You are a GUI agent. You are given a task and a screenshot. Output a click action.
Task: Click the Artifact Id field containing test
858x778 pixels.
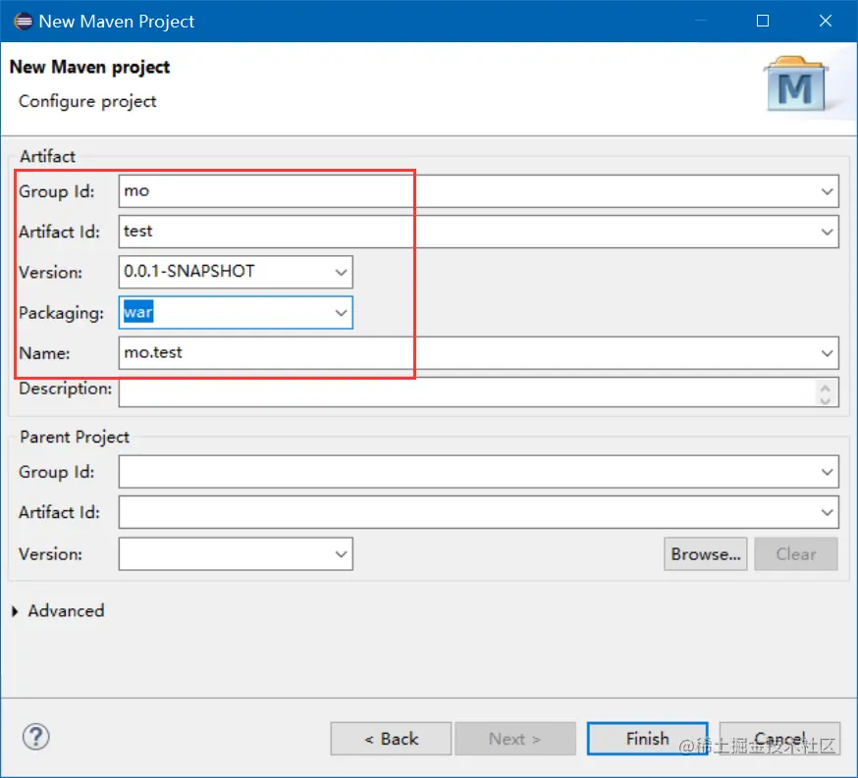(x=478, y=232)
